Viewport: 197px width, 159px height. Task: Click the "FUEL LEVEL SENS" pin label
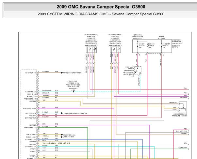pyautogui.click(x=29, y=108)
